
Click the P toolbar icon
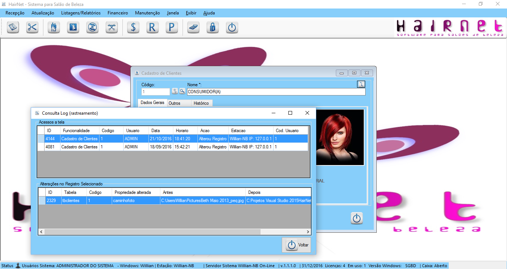click(171, 28)
